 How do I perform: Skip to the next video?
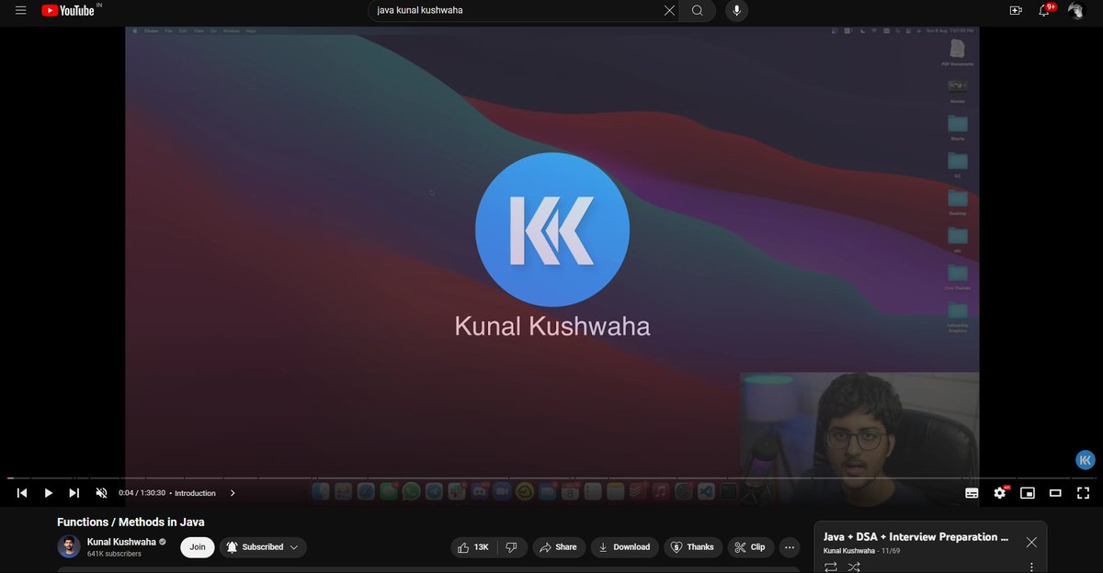pyautogui.click(x=74, y=493)
